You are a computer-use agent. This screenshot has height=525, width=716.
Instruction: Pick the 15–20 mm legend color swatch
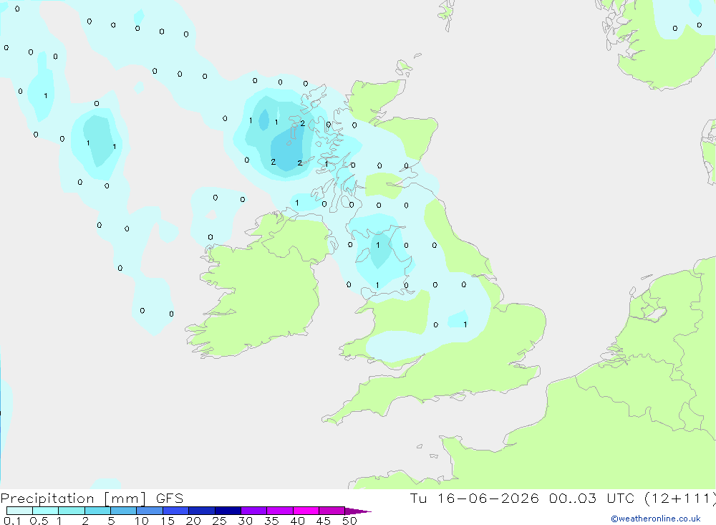176,511
